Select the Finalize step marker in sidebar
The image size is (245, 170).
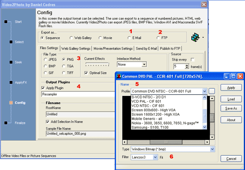[6, 123]
